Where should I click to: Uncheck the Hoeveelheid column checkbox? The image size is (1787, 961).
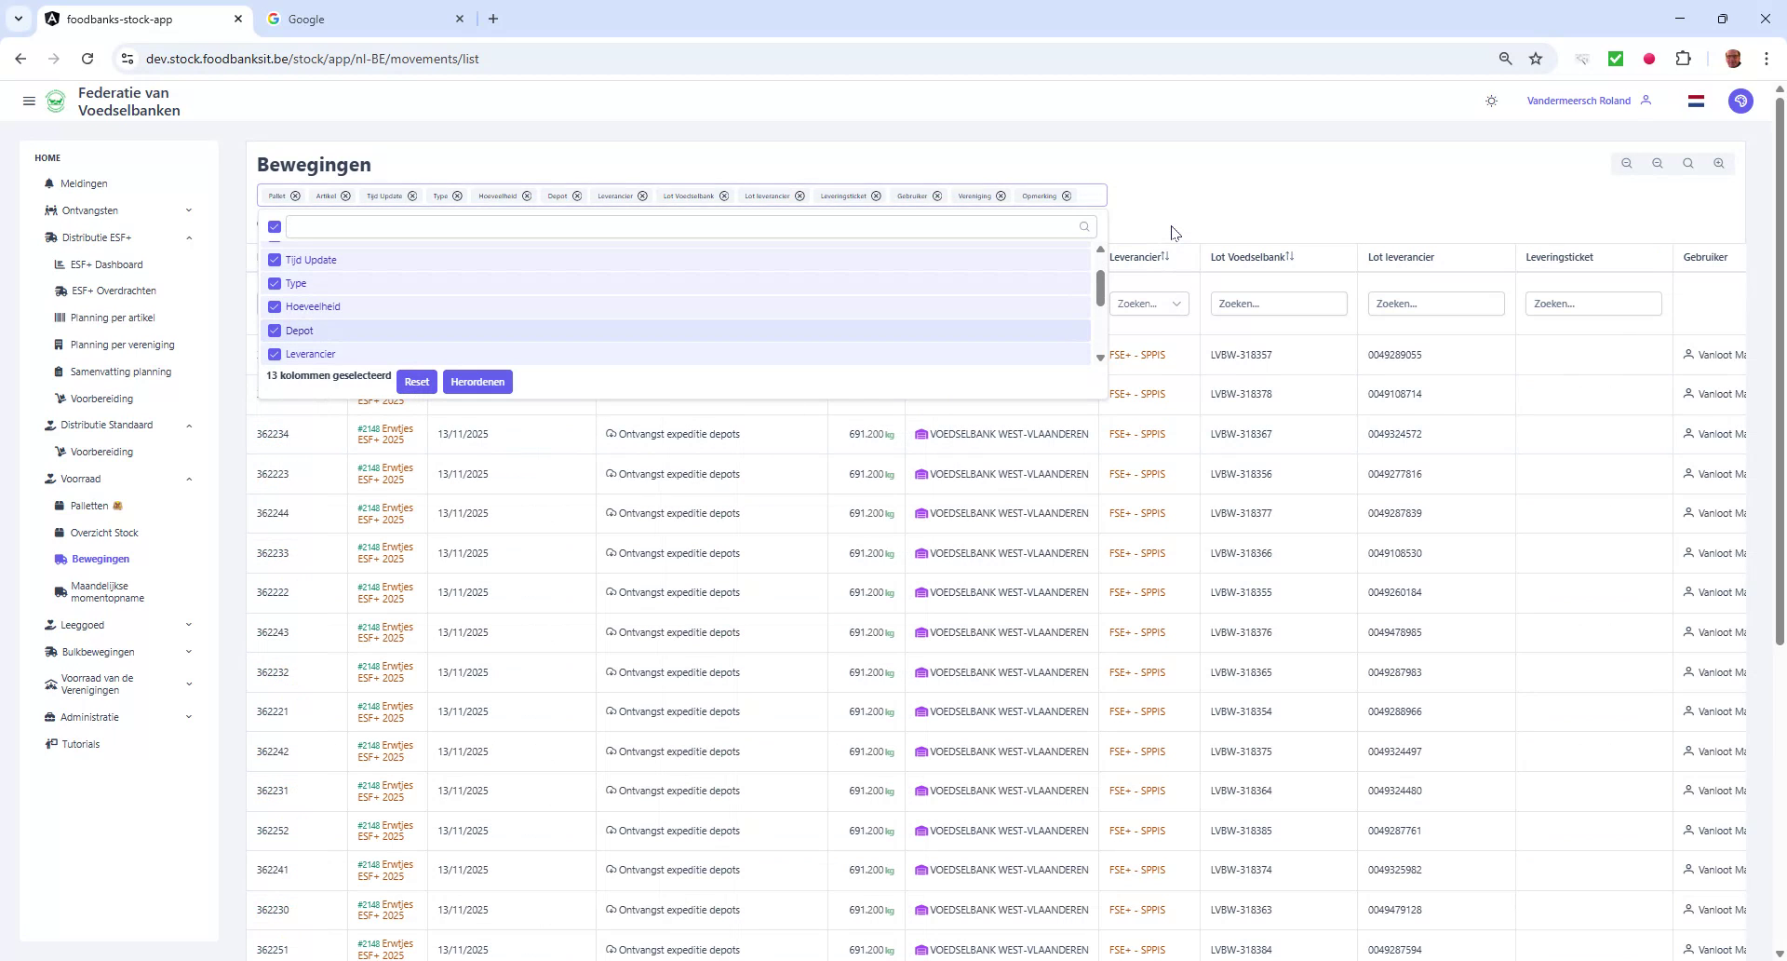[x=274, y=306]
